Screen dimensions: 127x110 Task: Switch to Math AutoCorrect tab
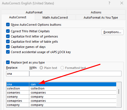[x=55, y=18]
